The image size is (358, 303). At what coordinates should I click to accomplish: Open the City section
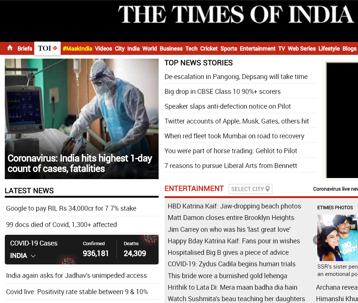coord(120,49)
